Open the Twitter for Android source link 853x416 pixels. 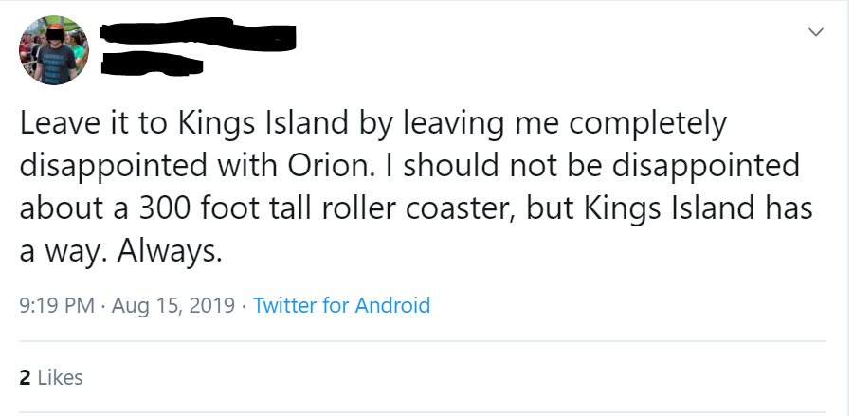click(342, 305)
